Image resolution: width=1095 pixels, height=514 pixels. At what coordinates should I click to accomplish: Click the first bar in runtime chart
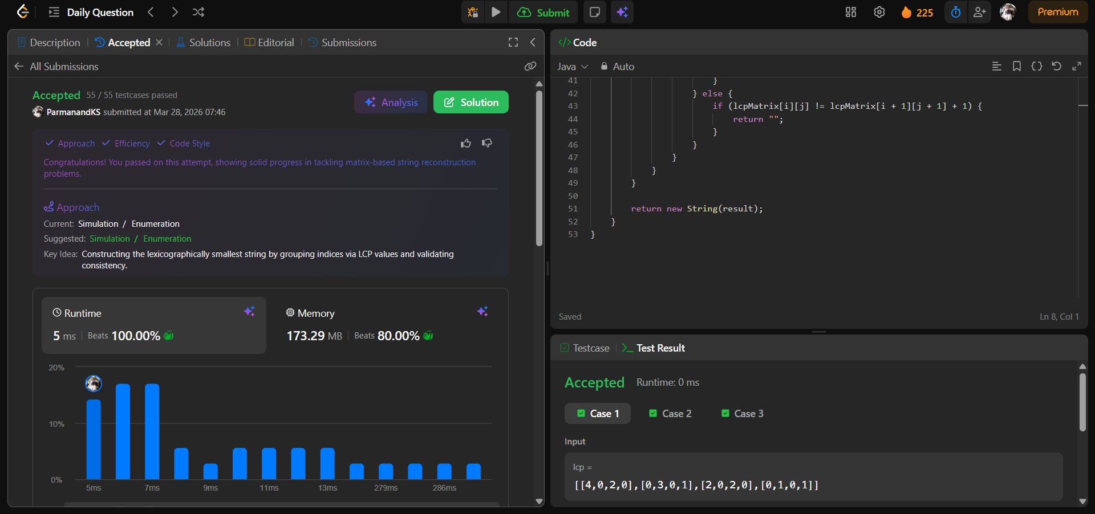(x=94, y=439)
